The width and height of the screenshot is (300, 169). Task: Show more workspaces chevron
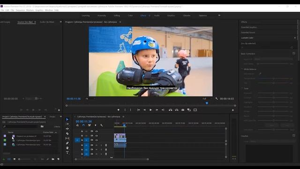pyautogui.click(x=219, y=15)
